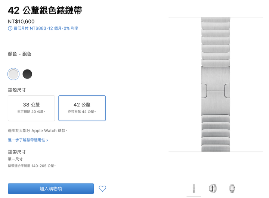
Task: Open the 最低月付 NT$883 financing link
Action: pyautogui.click(x=46, y=28)
